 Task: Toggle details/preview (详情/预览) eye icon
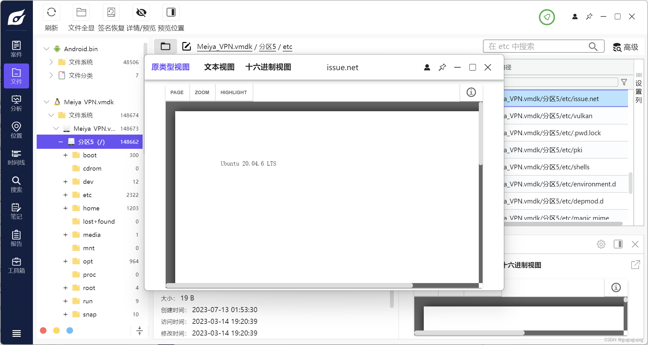(141, 13)
